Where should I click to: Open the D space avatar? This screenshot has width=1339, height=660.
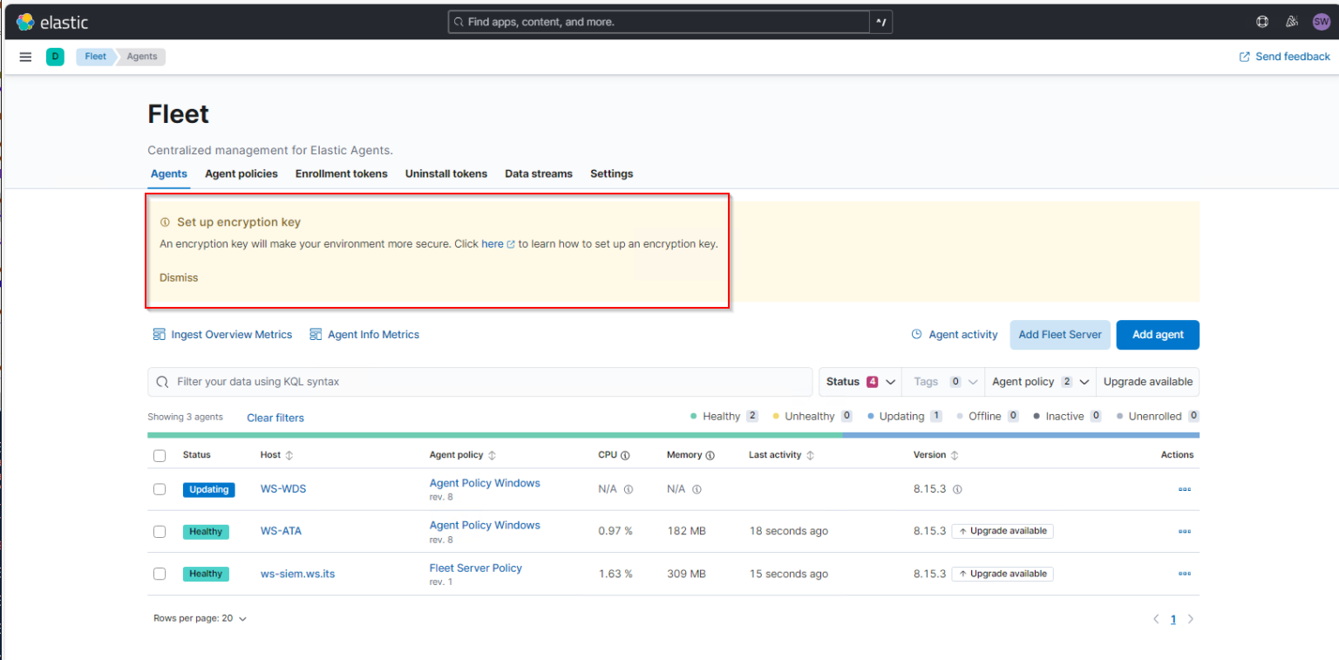55,57
